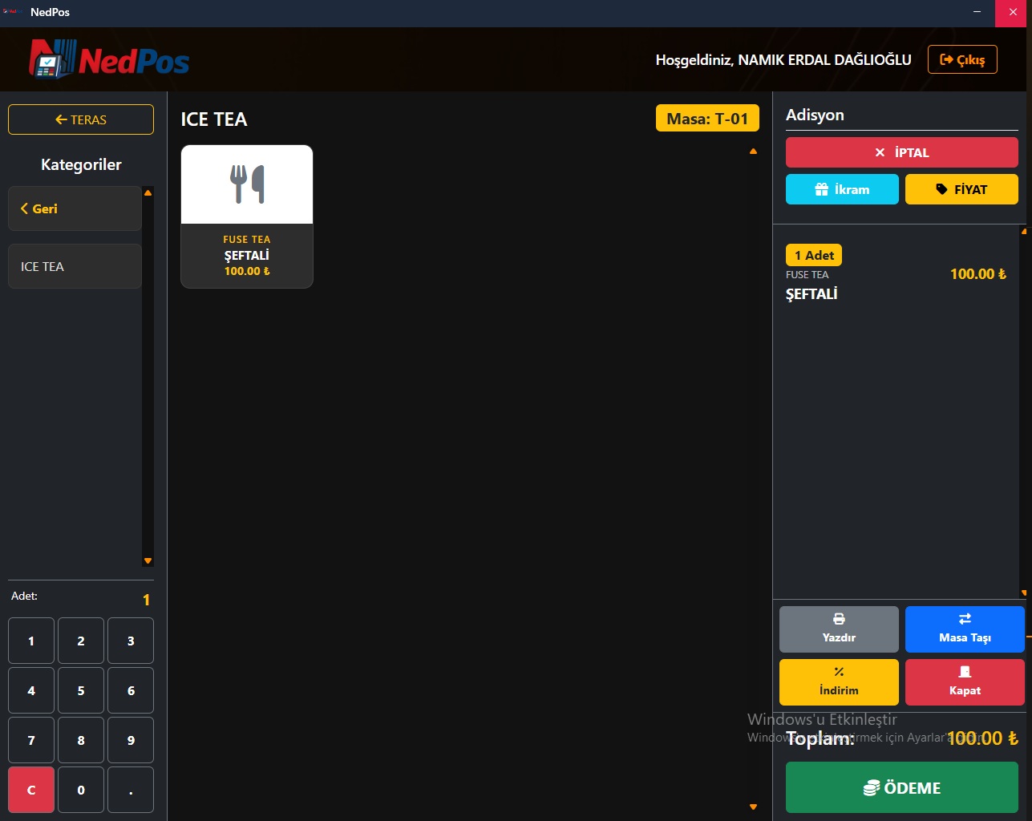1032x821 pixels.
Task: Open payment with the ÖDEME button
Action: tap(902, 787)
